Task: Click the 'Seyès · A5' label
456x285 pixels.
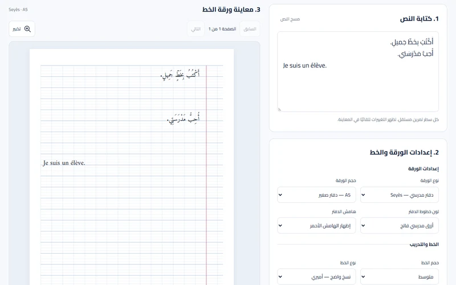Action: click(18, 10)
